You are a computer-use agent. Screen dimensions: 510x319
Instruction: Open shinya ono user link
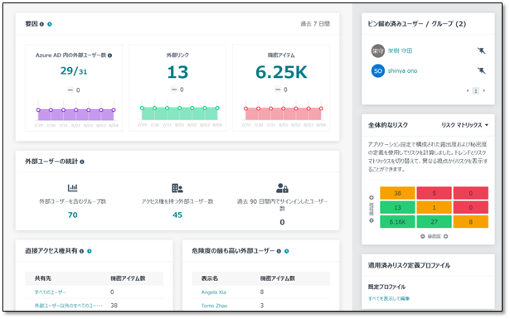coord(402,70)
